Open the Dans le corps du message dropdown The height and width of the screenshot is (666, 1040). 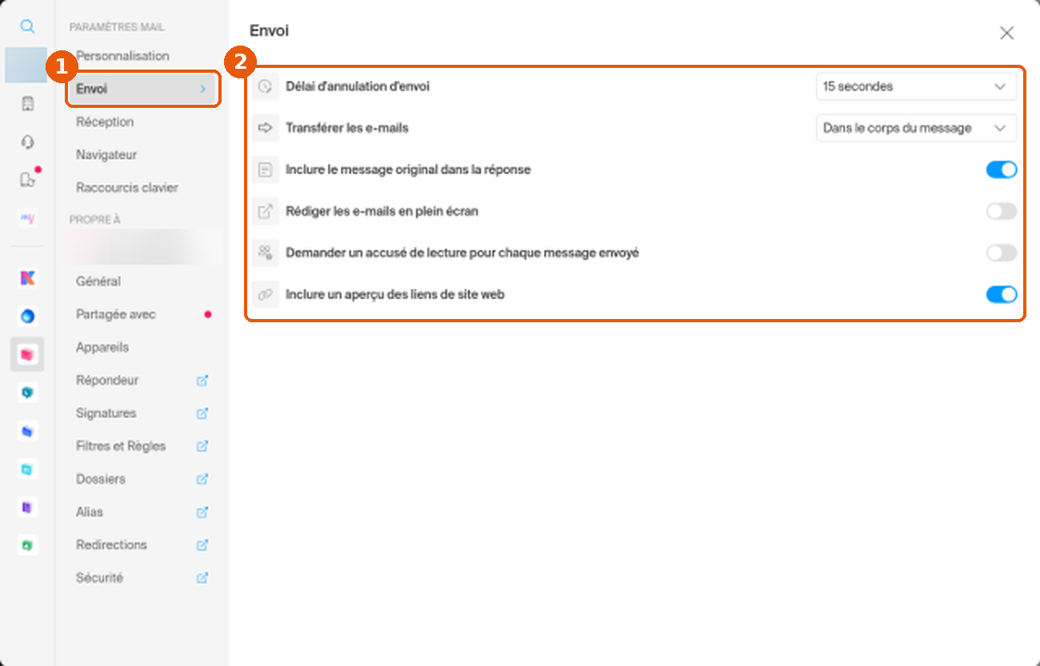(x=916, y=128)
